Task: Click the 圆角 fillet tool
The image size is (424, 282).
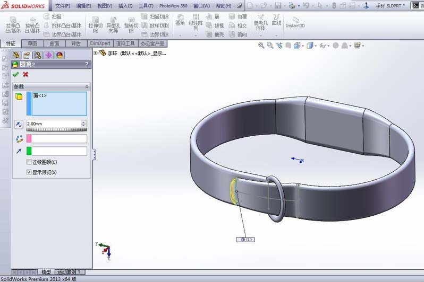Action: (180, 20)
